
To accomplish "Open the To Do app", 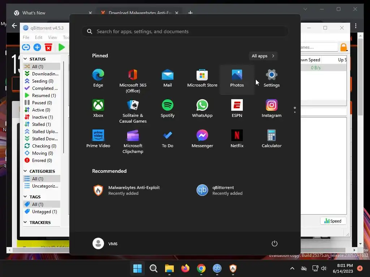I will click(x=168, y=139).
